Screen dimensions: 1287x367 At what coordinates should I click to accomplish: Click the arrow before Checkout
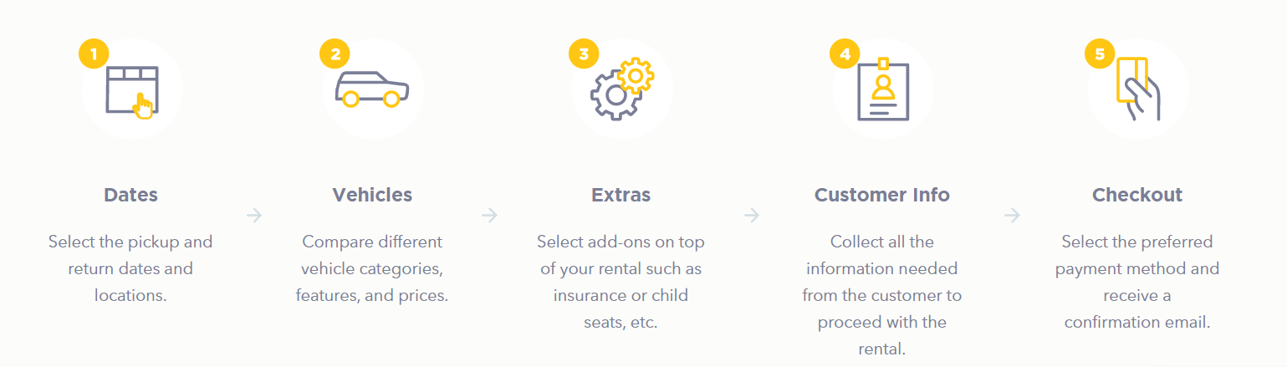pos(1012,216)
